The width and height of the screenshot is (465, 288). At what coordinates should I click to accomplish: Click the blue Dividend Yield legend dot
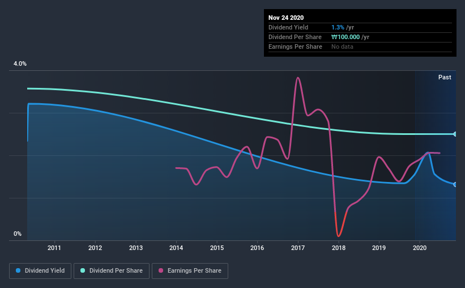(18, 270)
